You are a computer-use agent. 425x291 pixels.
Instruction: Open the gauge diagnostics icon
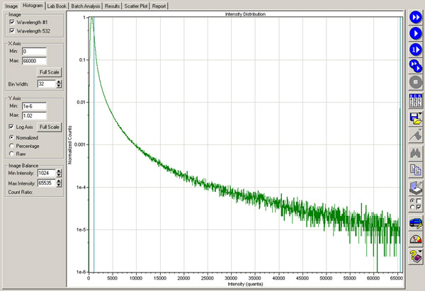click(x=415, y=239)
